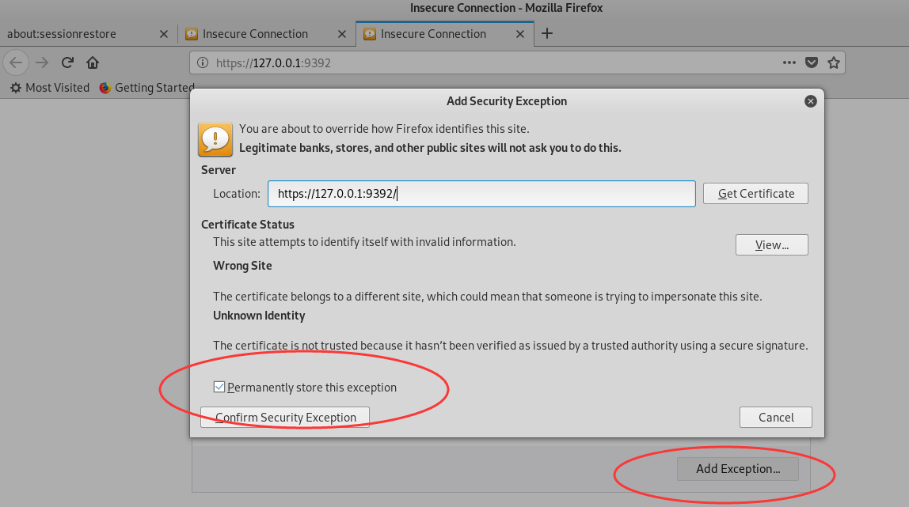Cancel the security exception dialog

776,418
